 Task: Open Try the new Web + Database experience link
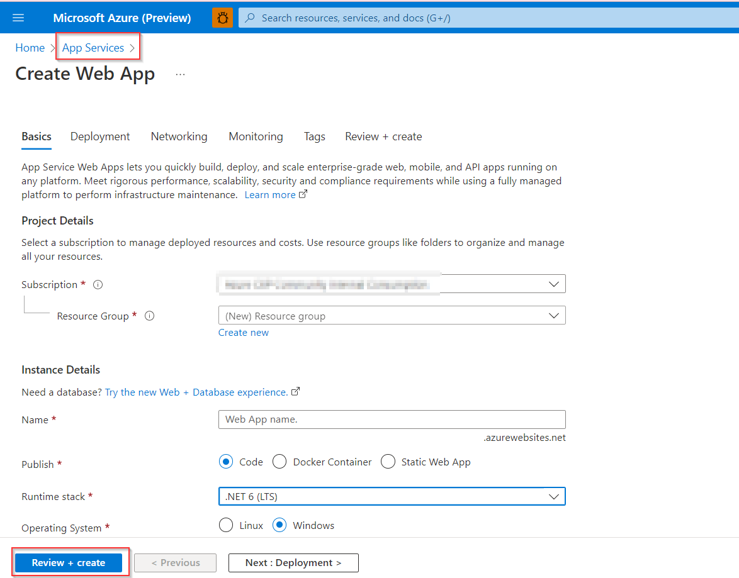tap(196, 392)
